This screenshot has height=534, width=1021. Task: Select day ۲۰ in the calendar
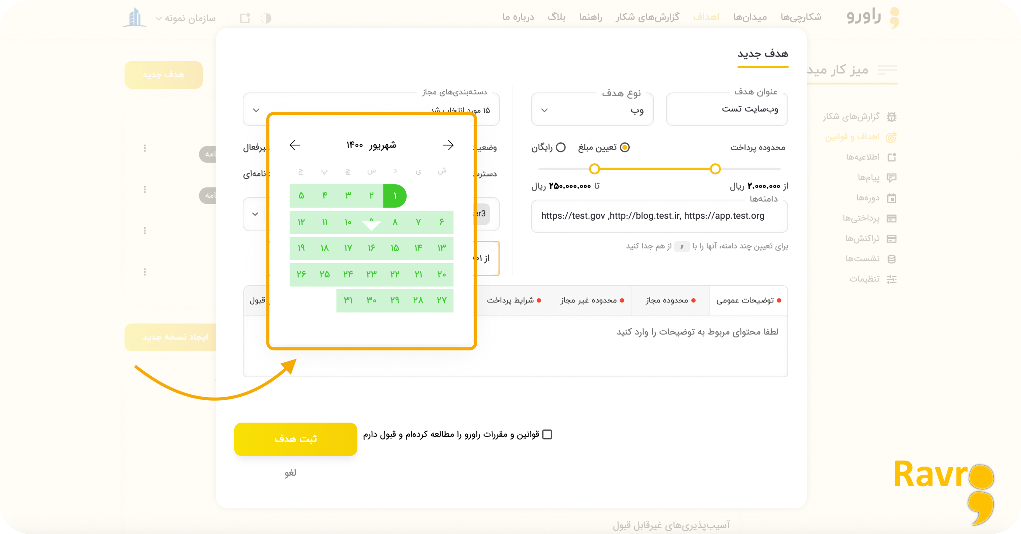tap(442, 275)
